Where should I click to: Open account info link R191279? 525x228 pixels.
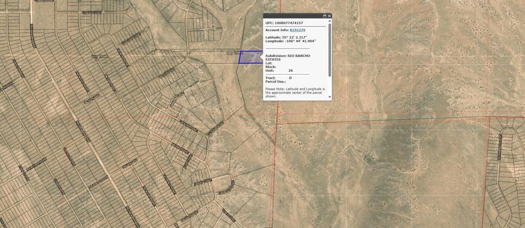tap(297, 30)
